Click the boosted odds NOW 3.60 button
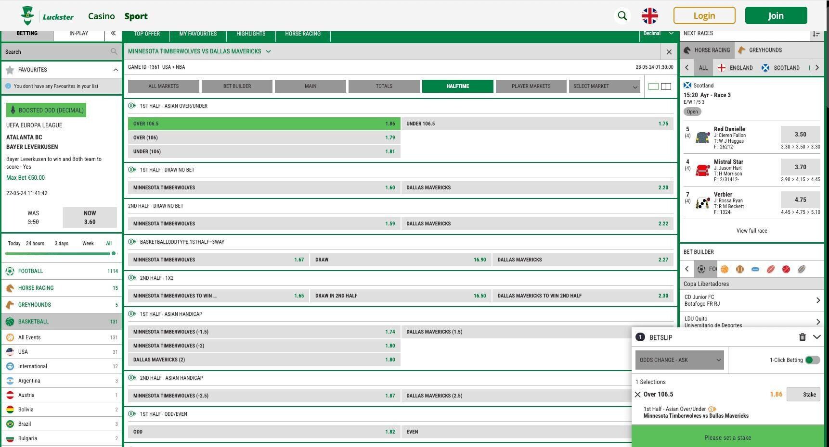Screen dimensions: 829x447 point(90,217)
